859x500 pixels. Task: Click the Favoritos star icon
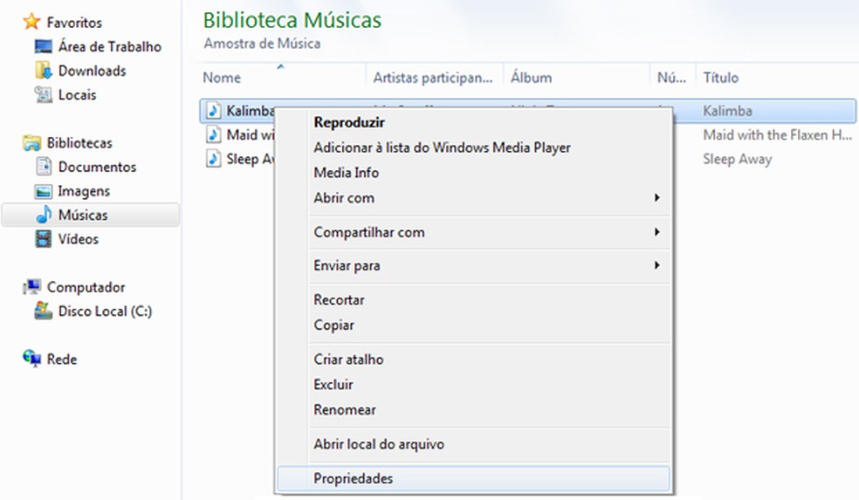[31, 22]
